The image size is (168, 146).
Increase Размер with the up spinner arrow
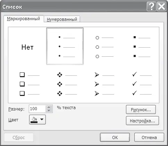tap(49, 107)
